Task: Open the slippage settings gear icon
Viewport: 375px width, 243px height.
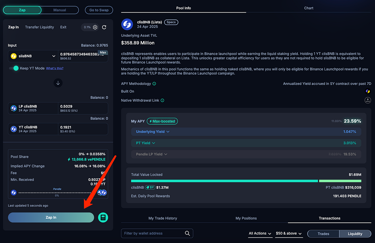Action: [x=95, y=27]
